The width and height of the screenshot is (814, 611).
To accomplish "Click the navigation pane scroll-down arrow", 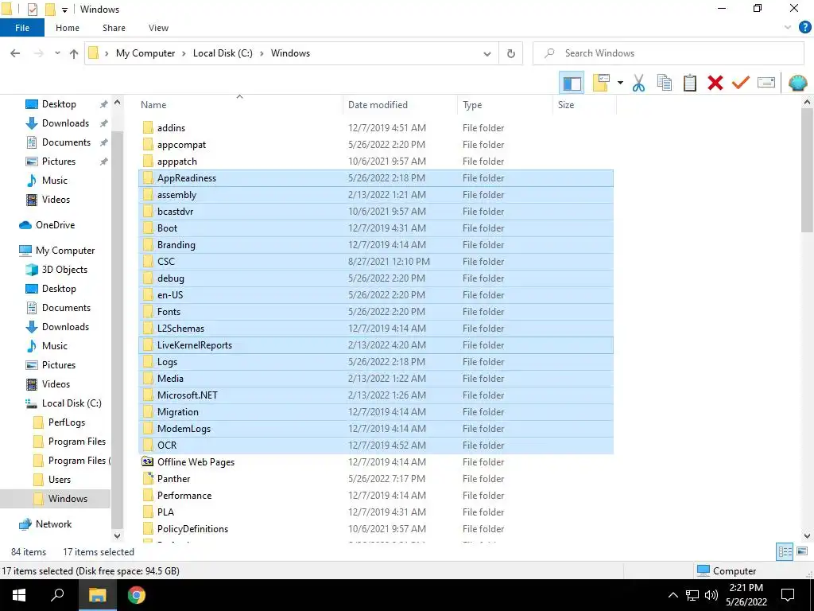I will [x=118, y=535].
